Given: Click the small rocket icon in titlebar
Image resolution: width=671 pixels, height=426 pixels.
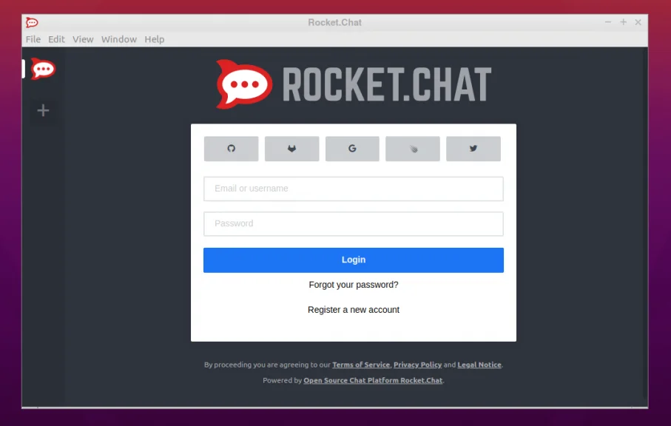Looking at the screenshot, I should click(31, 22).
